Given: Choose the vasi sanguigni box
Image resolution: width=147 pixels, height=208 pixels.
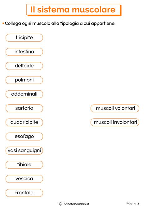Looking at the screenshot, I should click(x=24, y=151).
